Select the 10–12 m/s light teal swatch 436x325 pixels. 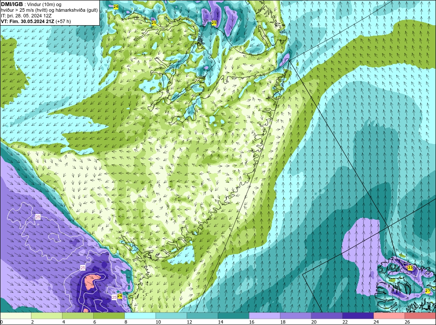tap(171, 316)
